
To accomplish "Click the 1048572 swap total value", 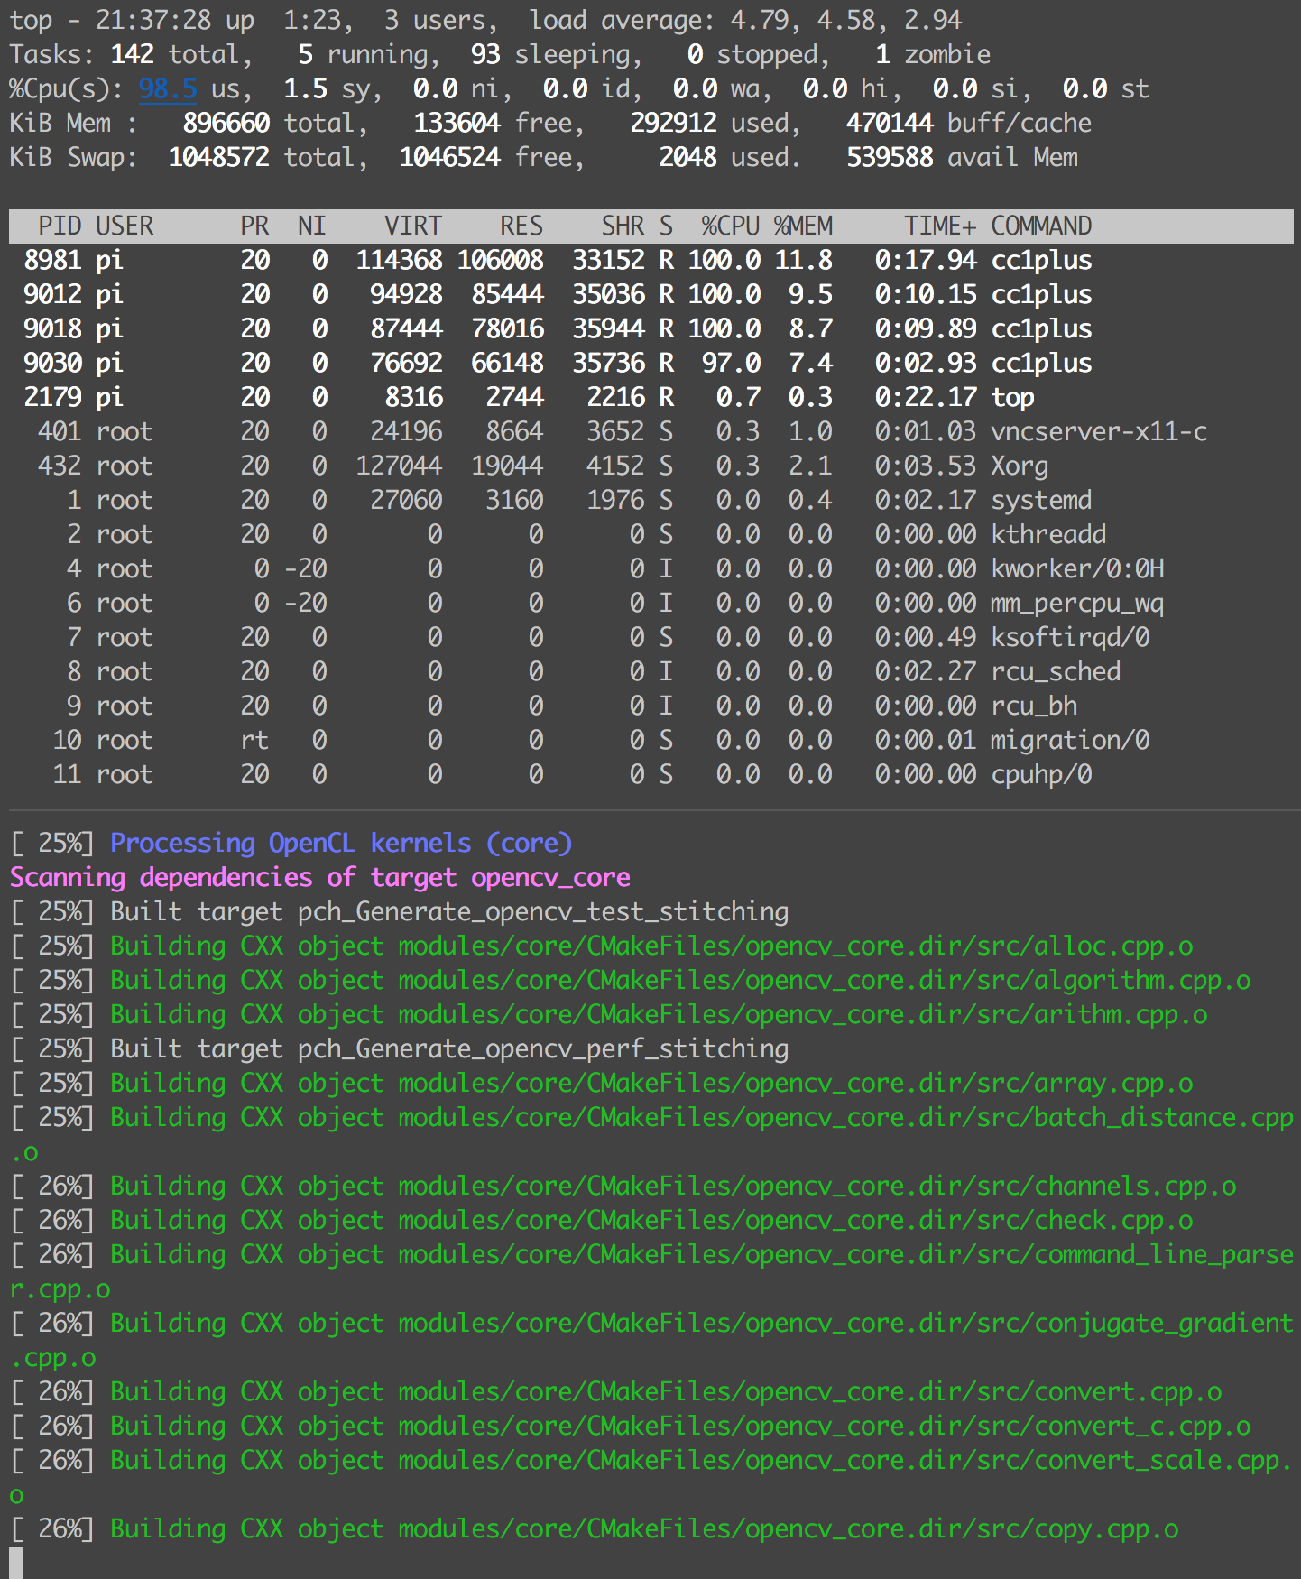I will 218,157.
